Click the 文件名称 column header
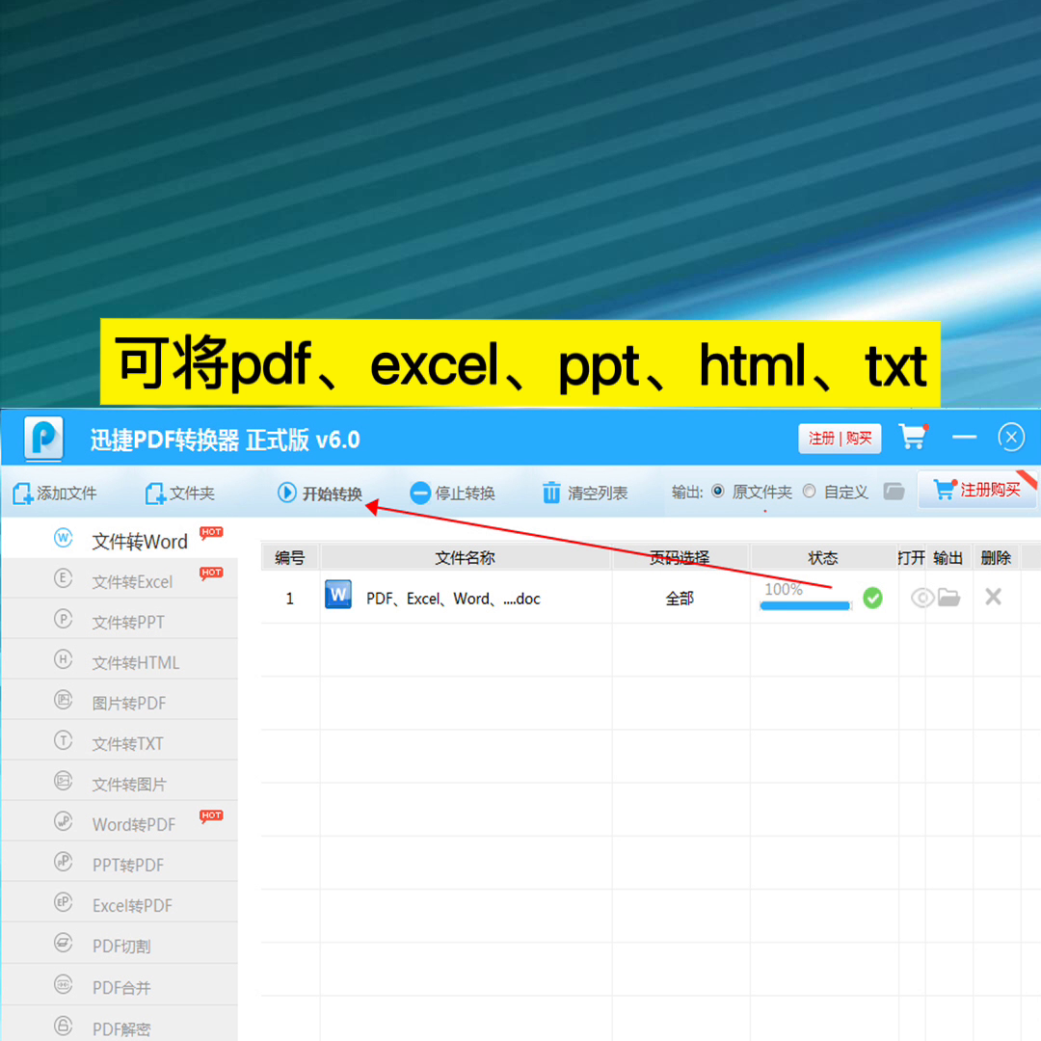This screenshot has height=1041, width=1041. pyautogui.click(x=466, y=558)
